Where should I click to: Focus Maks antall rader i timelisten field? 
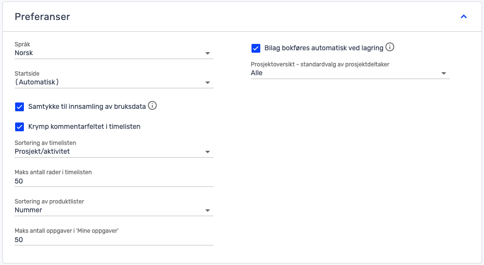coord(114,181)
